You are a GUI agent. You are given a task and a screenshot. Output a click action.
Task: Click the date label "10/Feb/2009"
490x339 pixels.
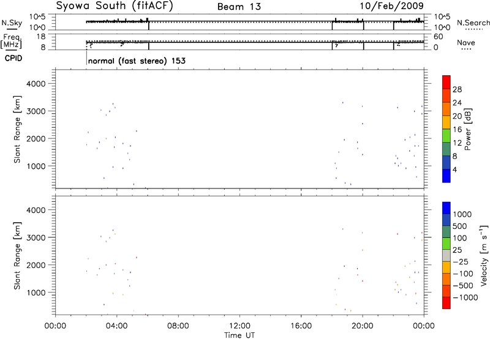tap(391, 6)
